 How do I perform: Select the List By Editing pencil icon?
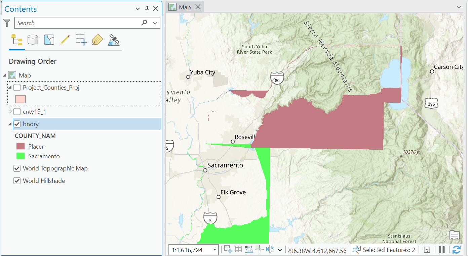65,40
